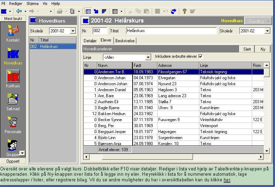Click the cut icon in toolbar
Viewport: 275px width, 187px height.
click(130, 12)
